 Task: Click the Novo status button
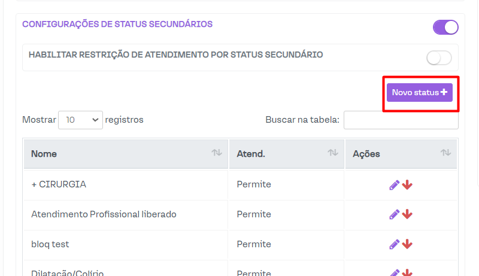tap(419, 92)
